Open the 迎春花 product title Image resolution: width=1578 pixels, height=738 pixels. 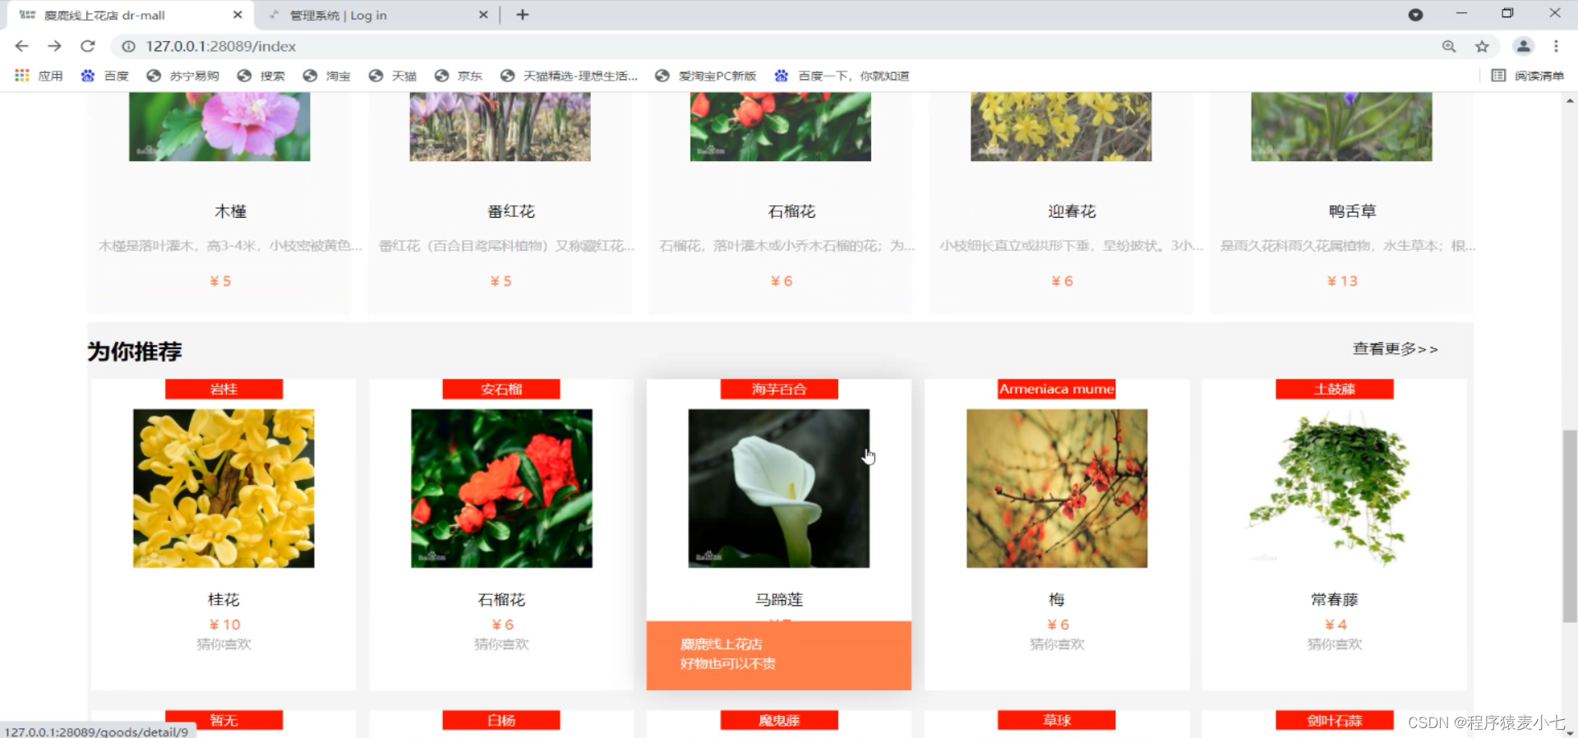[1072, 211]
